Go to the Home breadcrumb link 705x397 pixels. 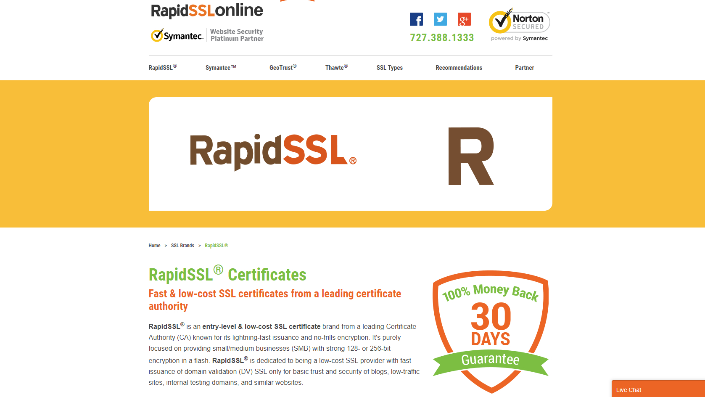(154, 246)
